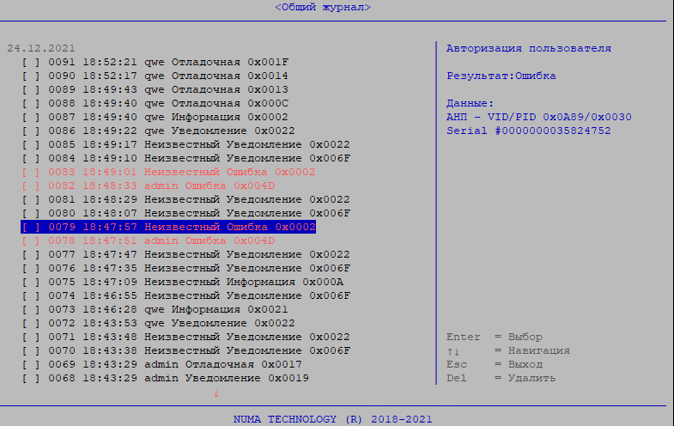Check the box for entry 0087

[31, 117]
